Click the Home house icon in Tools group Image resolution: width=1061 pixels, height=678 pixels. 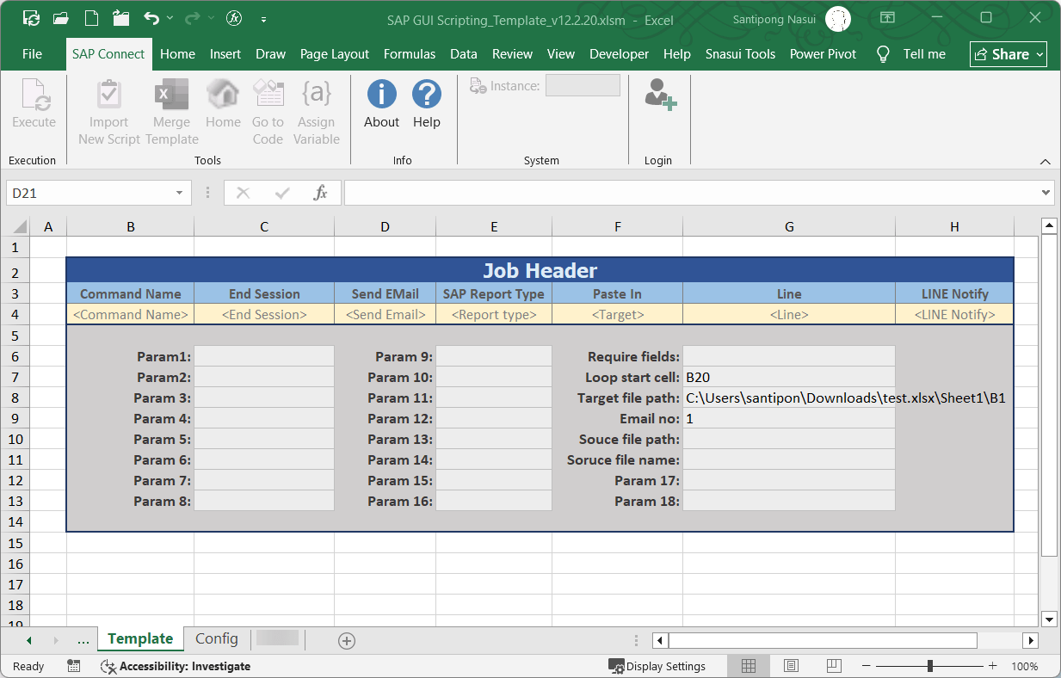coord(223,94)
